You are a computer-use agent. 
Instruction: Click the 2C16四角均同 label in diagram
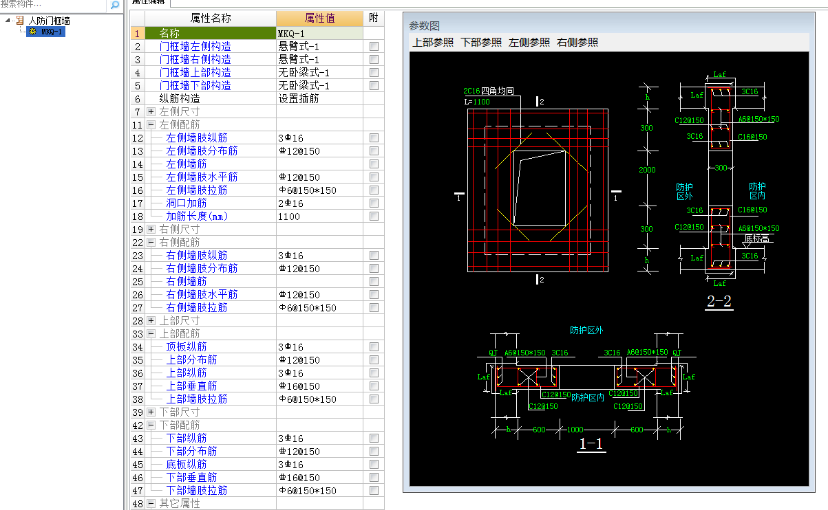pyautogui.click(x=489, y=91)
